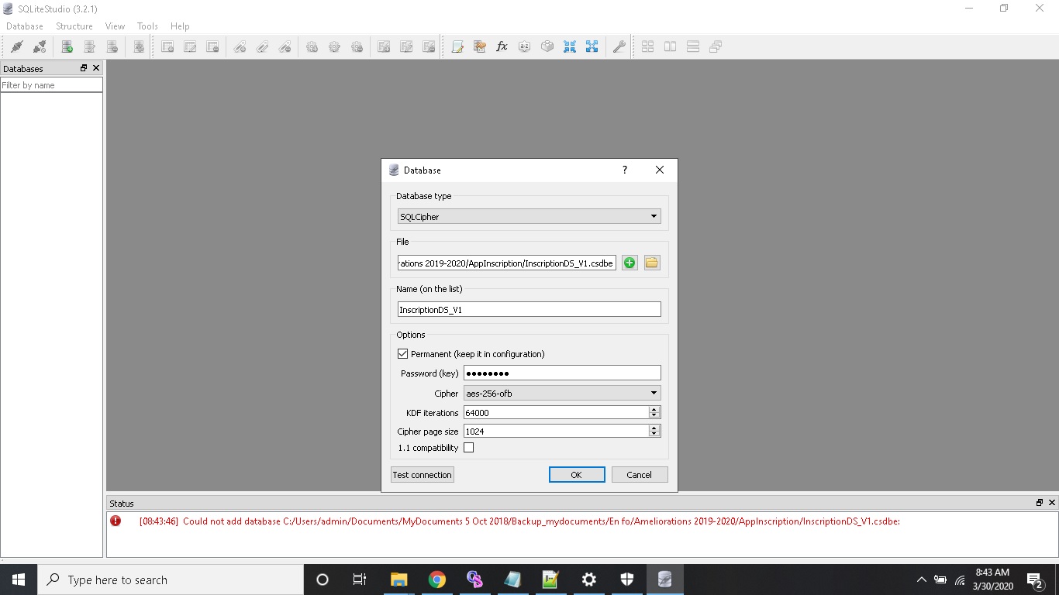Close the Status panel
The height and width of the screenshot is (595, 1059).
pyautogui.click(x=1052, y=503)
